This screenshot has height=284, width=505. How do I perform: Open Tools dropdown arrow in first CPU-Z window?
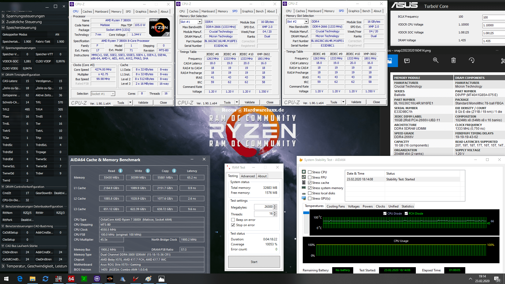coord(130,103)
